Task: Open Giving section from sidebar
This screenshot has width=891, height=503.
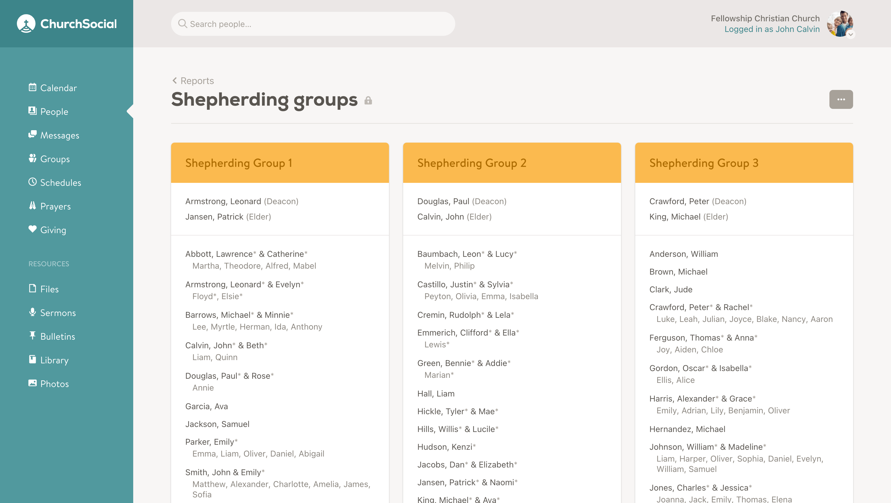Action: pos(53,230)
